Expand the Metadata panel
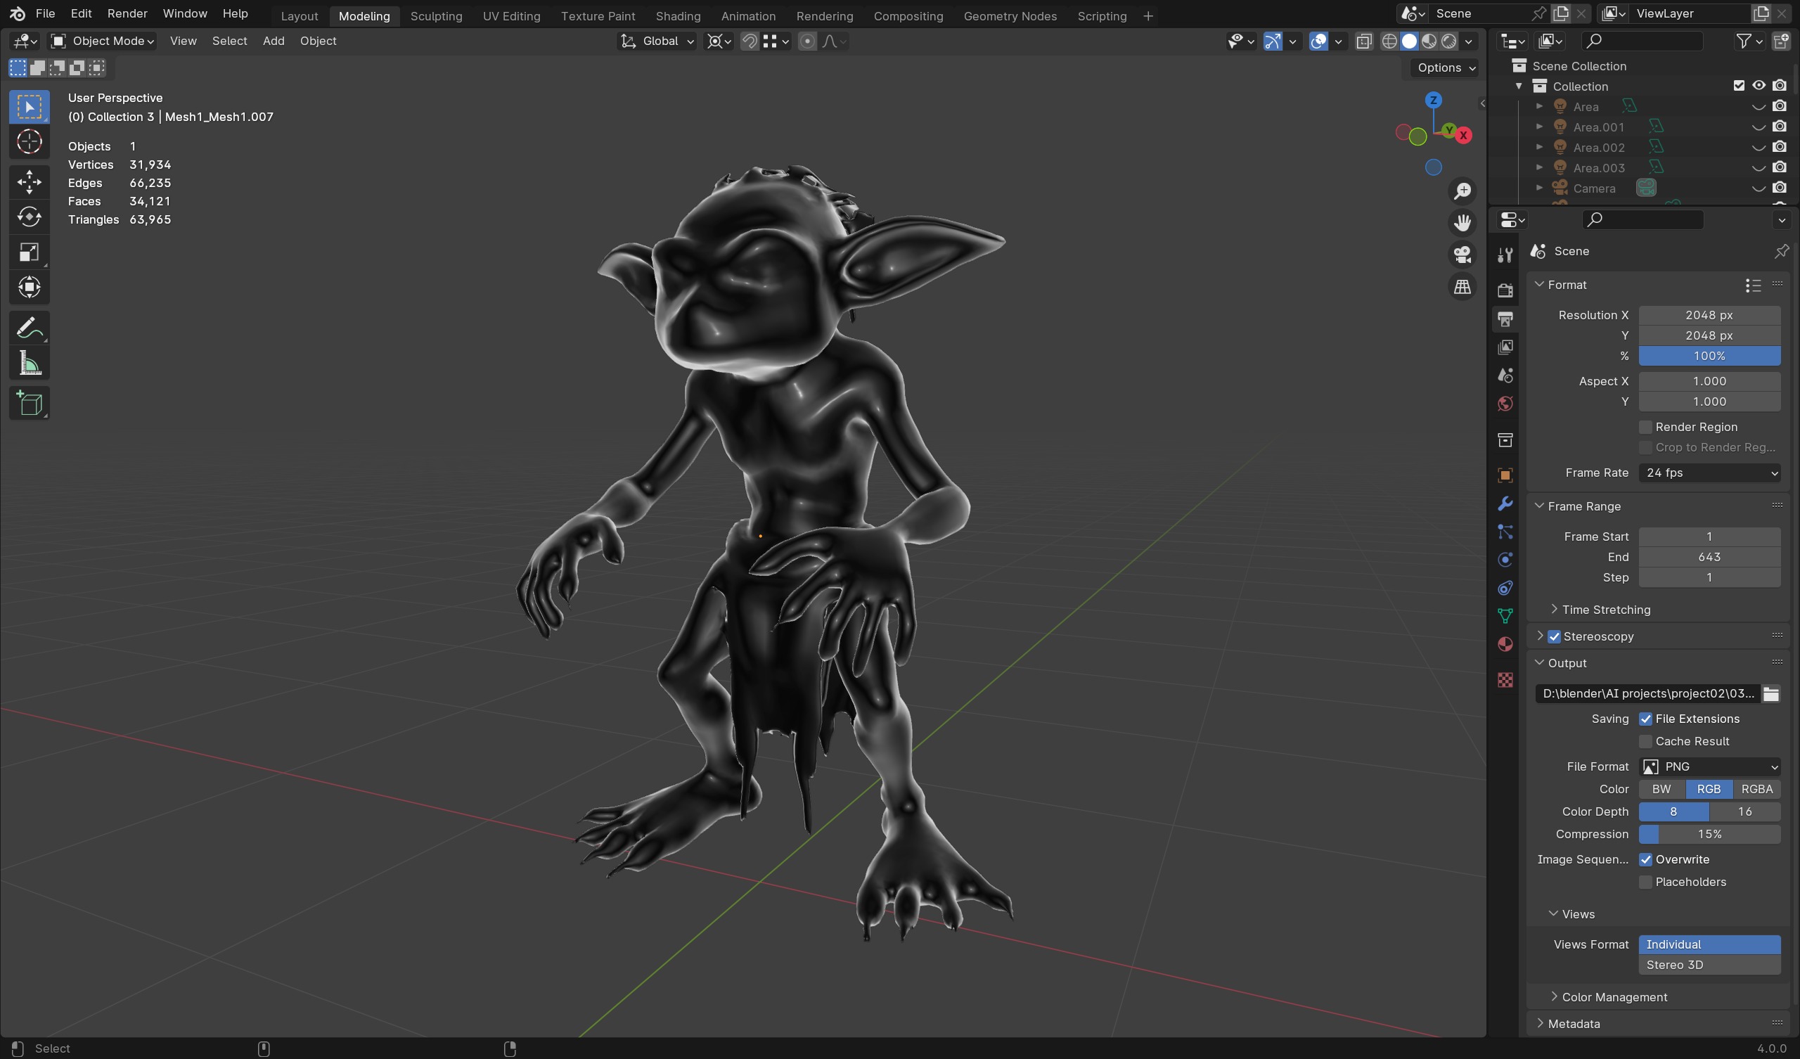 click(1574, 1024)
